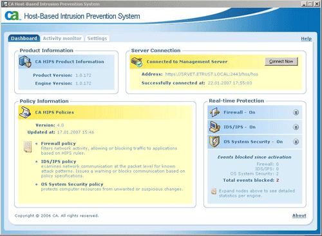Open the Help link
This screenshot has height=236, width=322.
[306, 39]
